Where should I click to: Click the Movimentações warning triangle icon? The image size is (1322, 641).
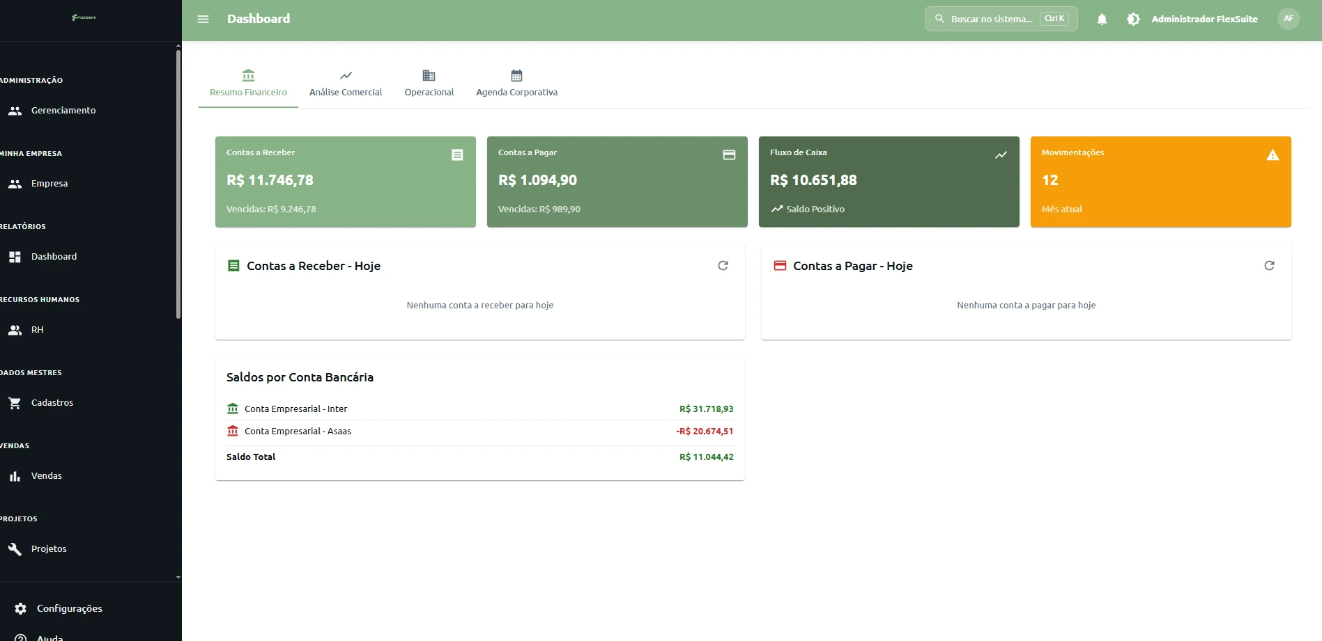[x=1273, y=155]
